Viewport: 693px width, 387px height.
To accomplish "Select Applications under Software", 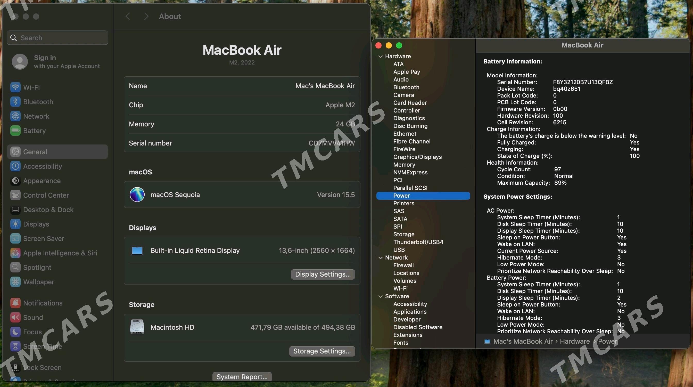I will (410, 312).
